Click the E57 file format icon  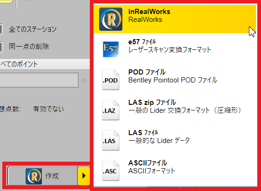click(111, 49)
